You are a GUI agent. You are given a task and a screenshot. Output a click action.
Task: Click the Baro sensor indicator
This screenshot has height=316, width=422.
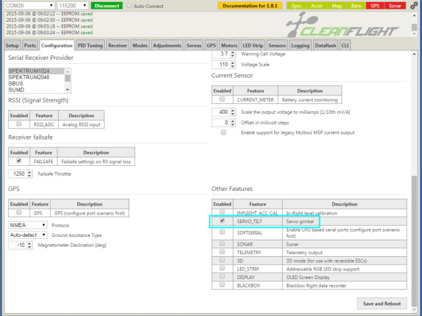pyautogui.click(x=356, y=6)
